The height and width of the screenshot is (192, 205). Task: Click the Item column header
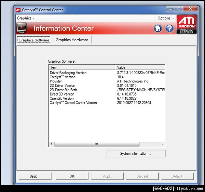point(82,67)
